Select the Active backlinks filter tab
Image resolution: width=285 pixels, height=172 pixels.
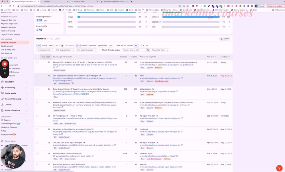(44, 45)
